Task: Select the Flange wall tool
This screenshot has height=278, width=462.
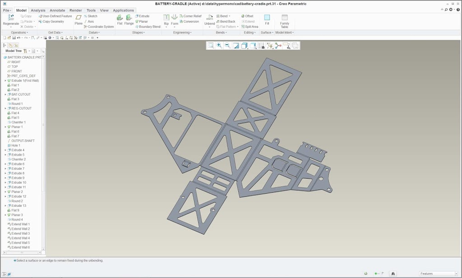Action: (129, 18)
